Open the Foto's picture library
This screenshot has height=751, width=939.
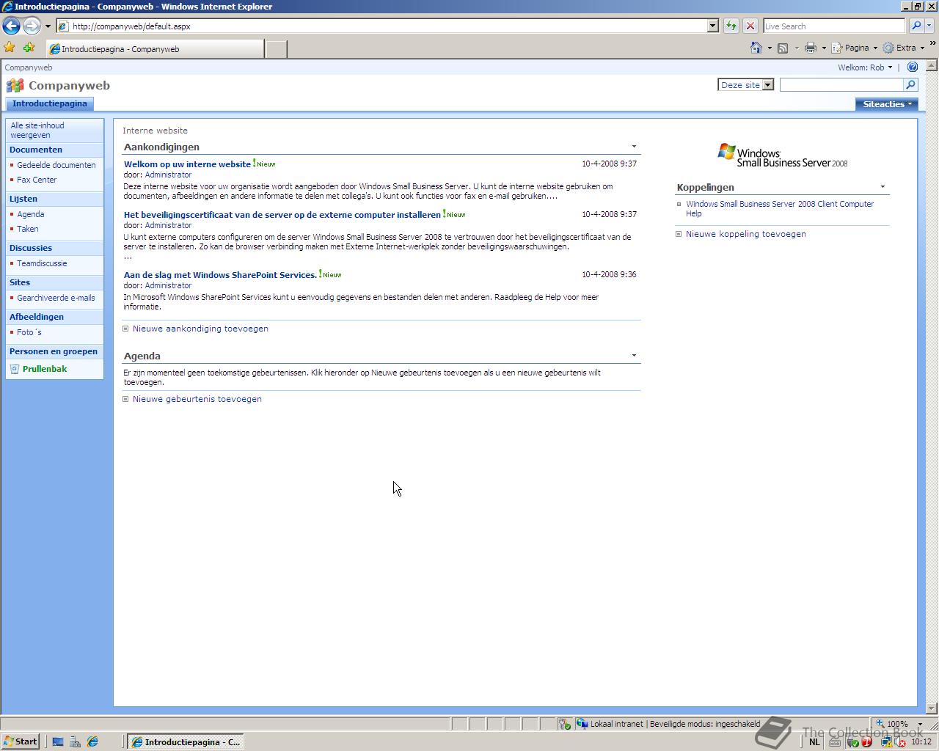(29, 332)
